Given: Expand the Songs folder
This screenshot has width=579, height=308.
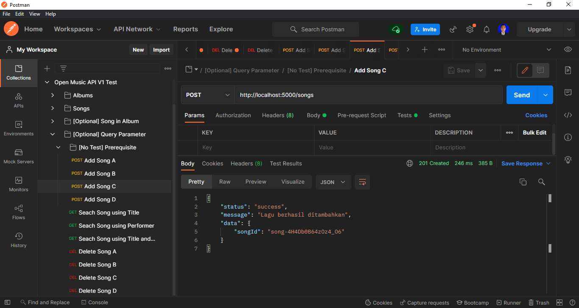Looking at the screenshot, I should (x=53, y=108).
